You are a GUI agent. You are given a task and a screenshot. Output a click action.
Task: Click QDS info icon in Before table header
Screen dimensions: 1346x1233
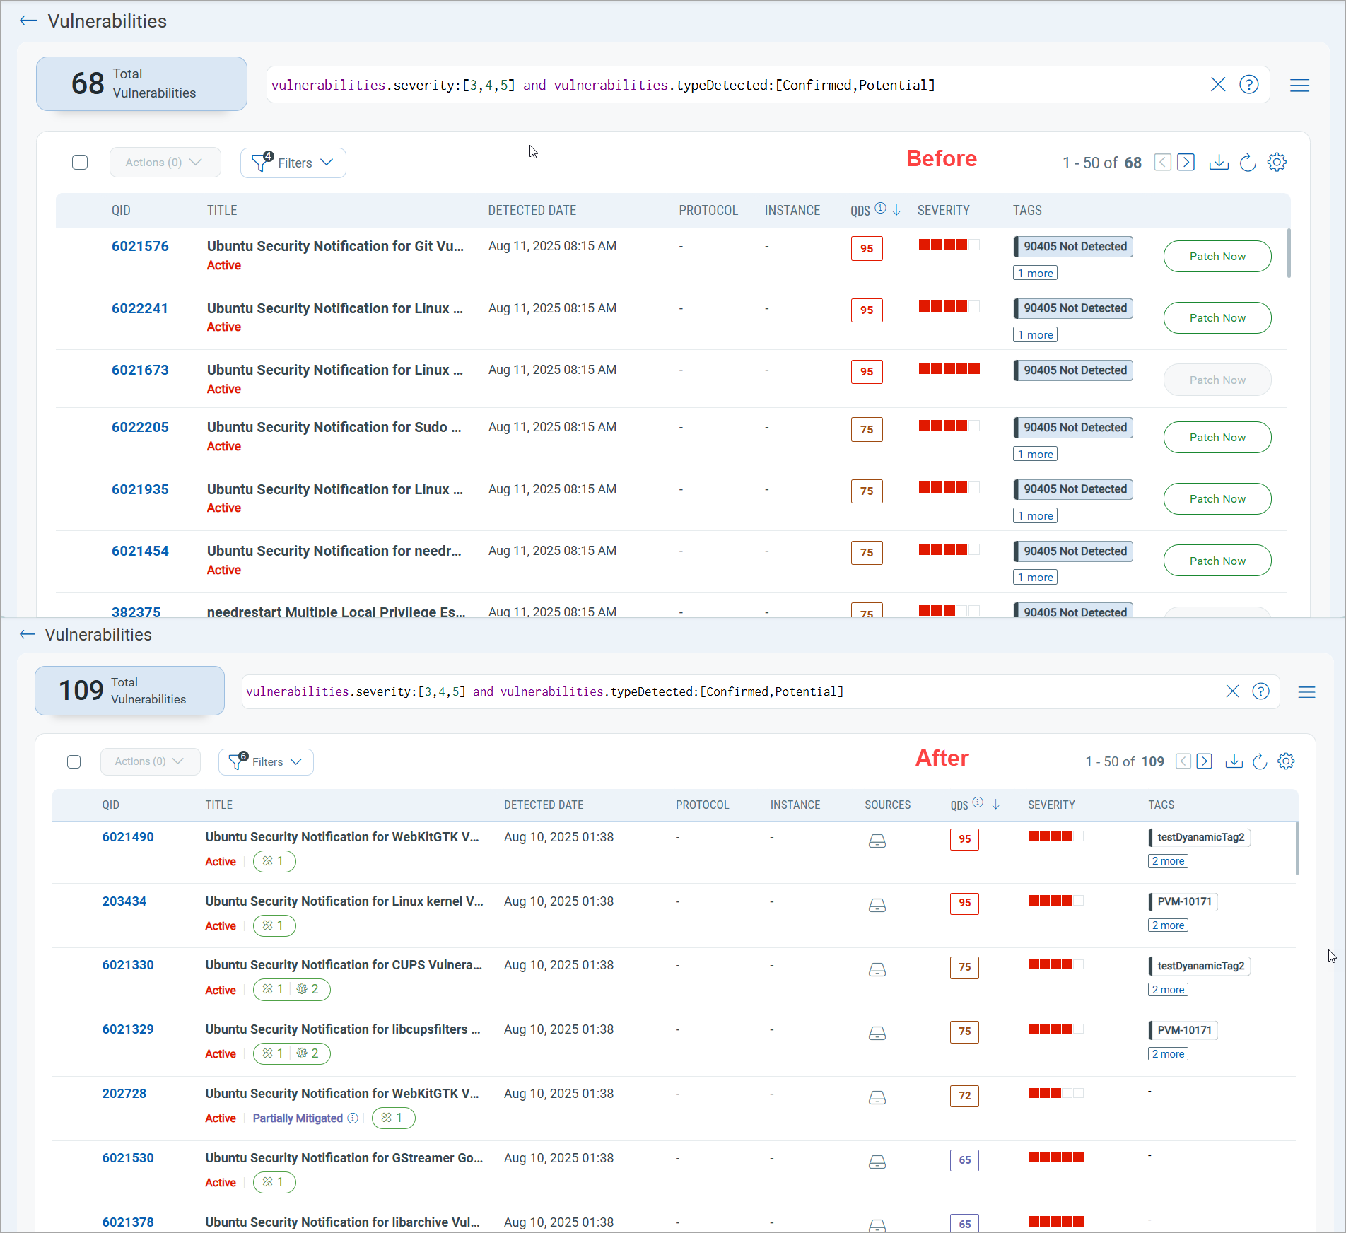(x=880, y=208)
